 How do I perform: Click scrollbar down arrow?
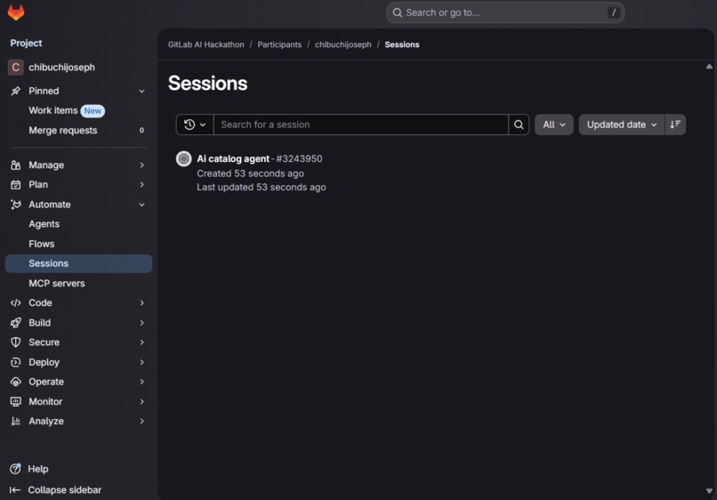[709, 491]
